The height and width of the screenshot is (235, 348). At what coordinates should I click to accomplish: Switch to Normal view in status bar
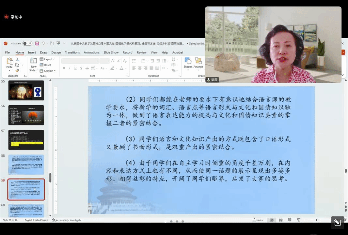(x=272, y=220)
